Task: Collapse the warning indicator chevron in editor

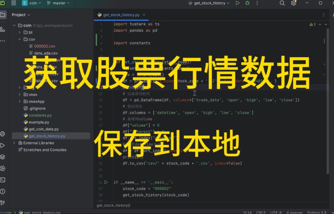Action: coord(320,24)
